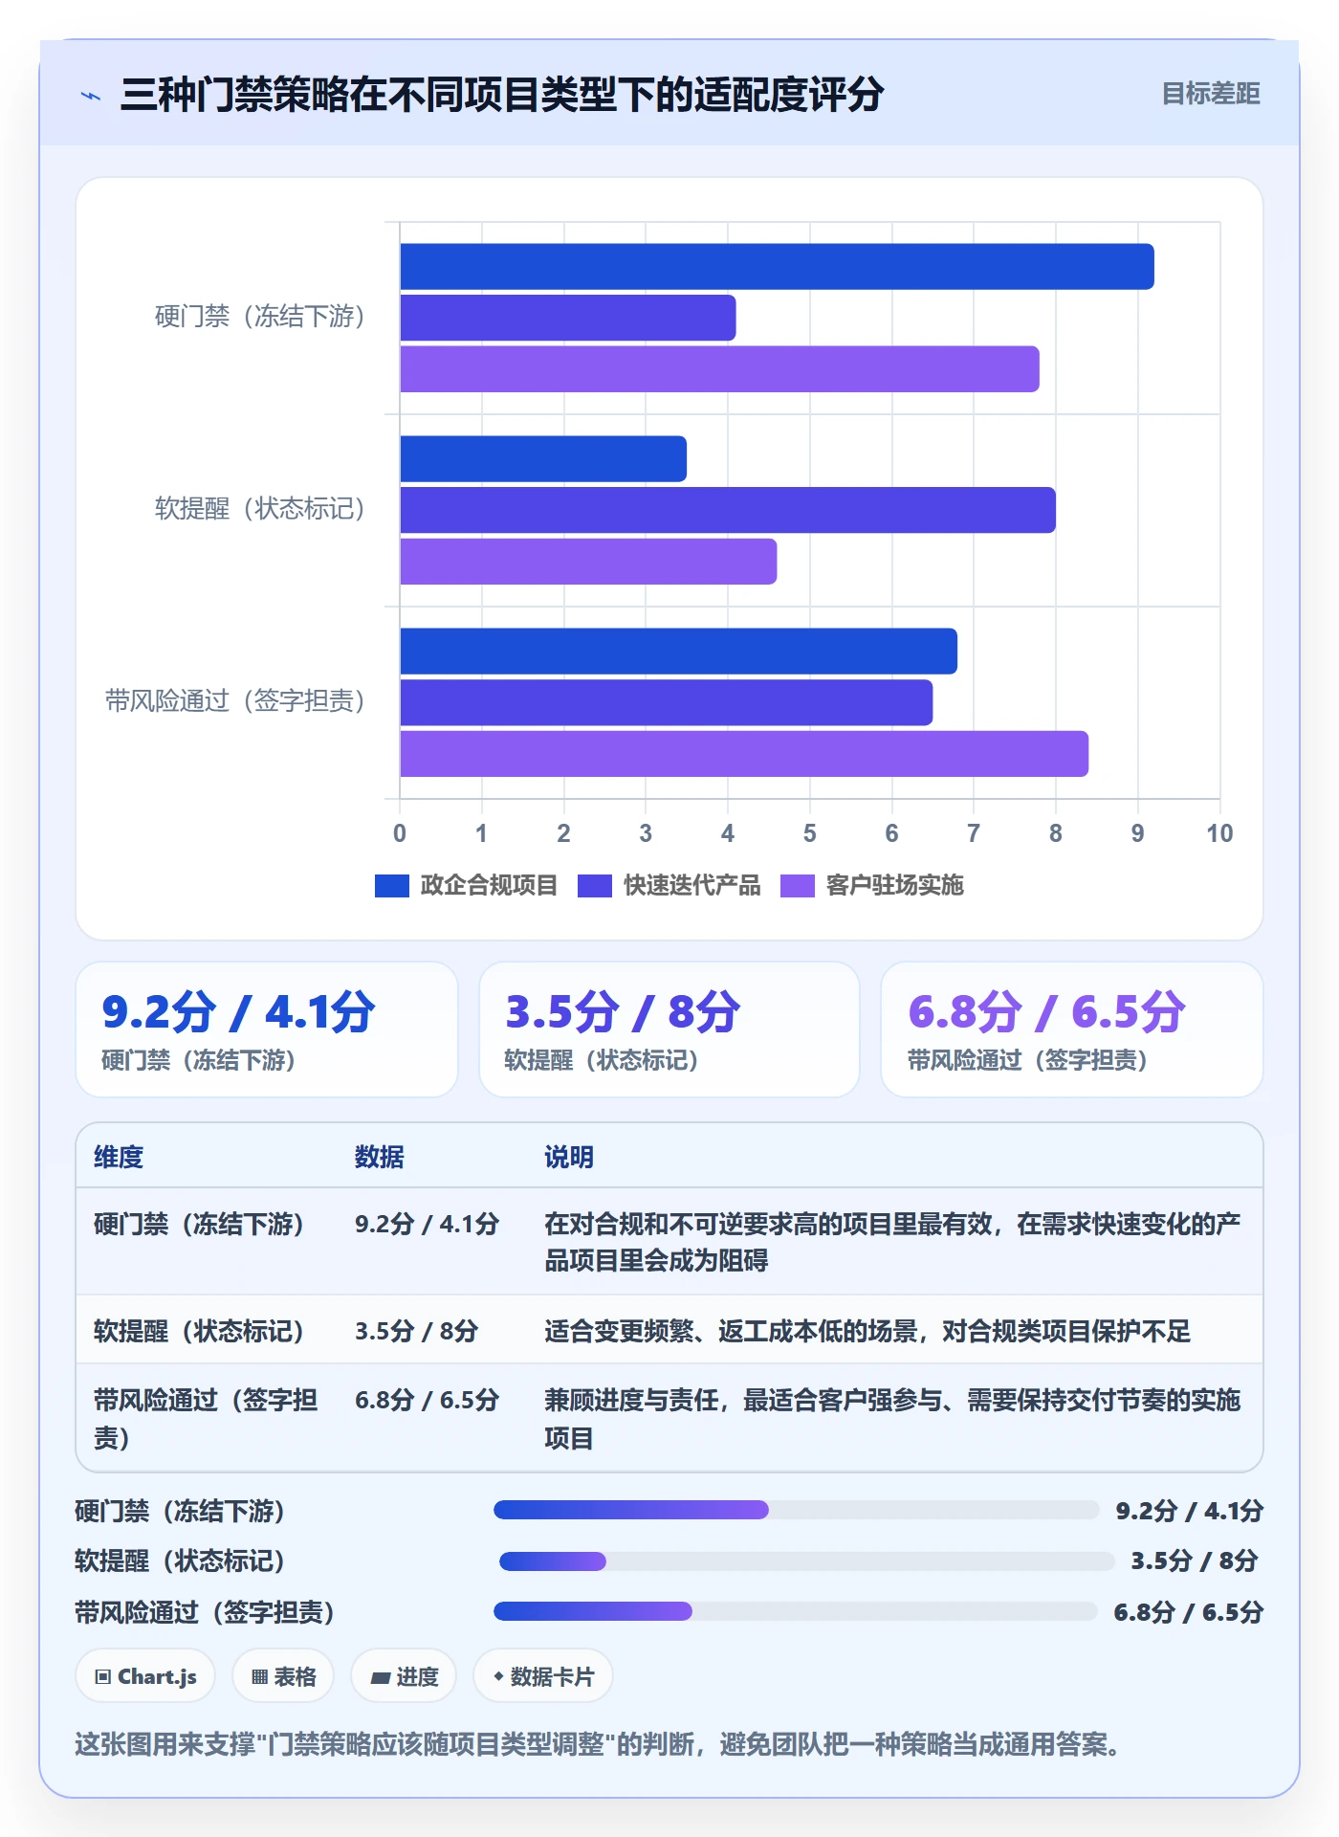Click the chart title 三种门禁策略 heading
Image resolution: width=1339 pixels, height=1837 pixels.
click(x=501, y=94)
